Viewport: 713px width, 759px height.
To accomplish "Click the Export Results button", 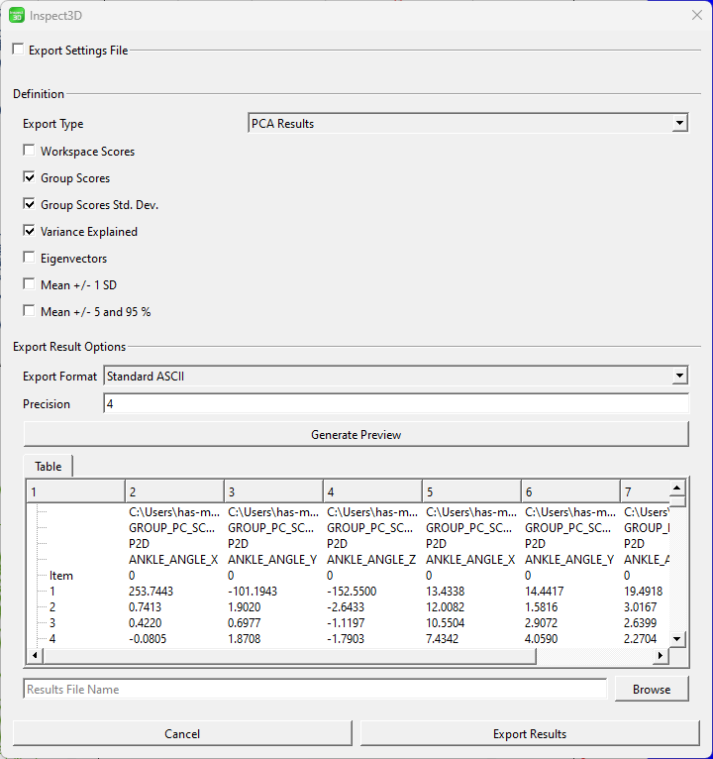I will (x=530, y=734).
